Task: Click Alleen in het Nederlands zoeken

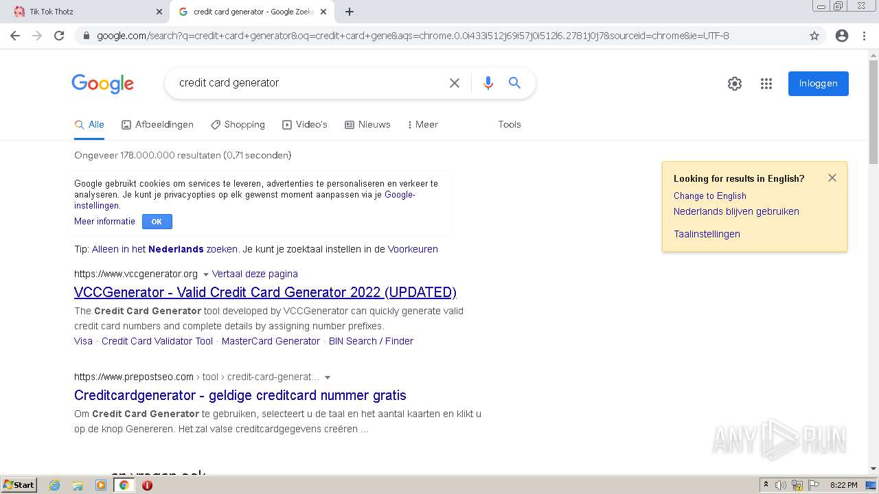Action: pos(165,249)
